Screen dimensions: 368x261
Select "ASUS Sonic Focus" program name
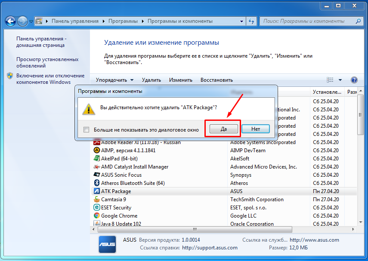pos(121,175)
